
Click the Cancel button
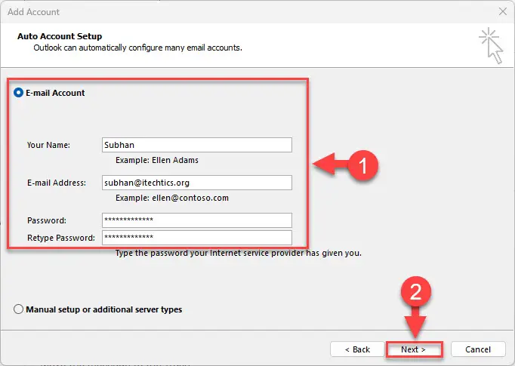click(478, 349)
